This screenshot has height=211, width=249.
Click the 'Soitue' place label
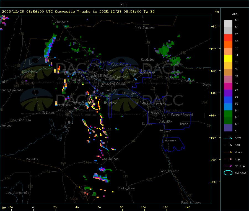(147, 124)
